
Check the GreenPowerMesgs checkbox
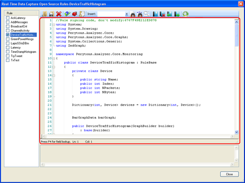point(8,39)
